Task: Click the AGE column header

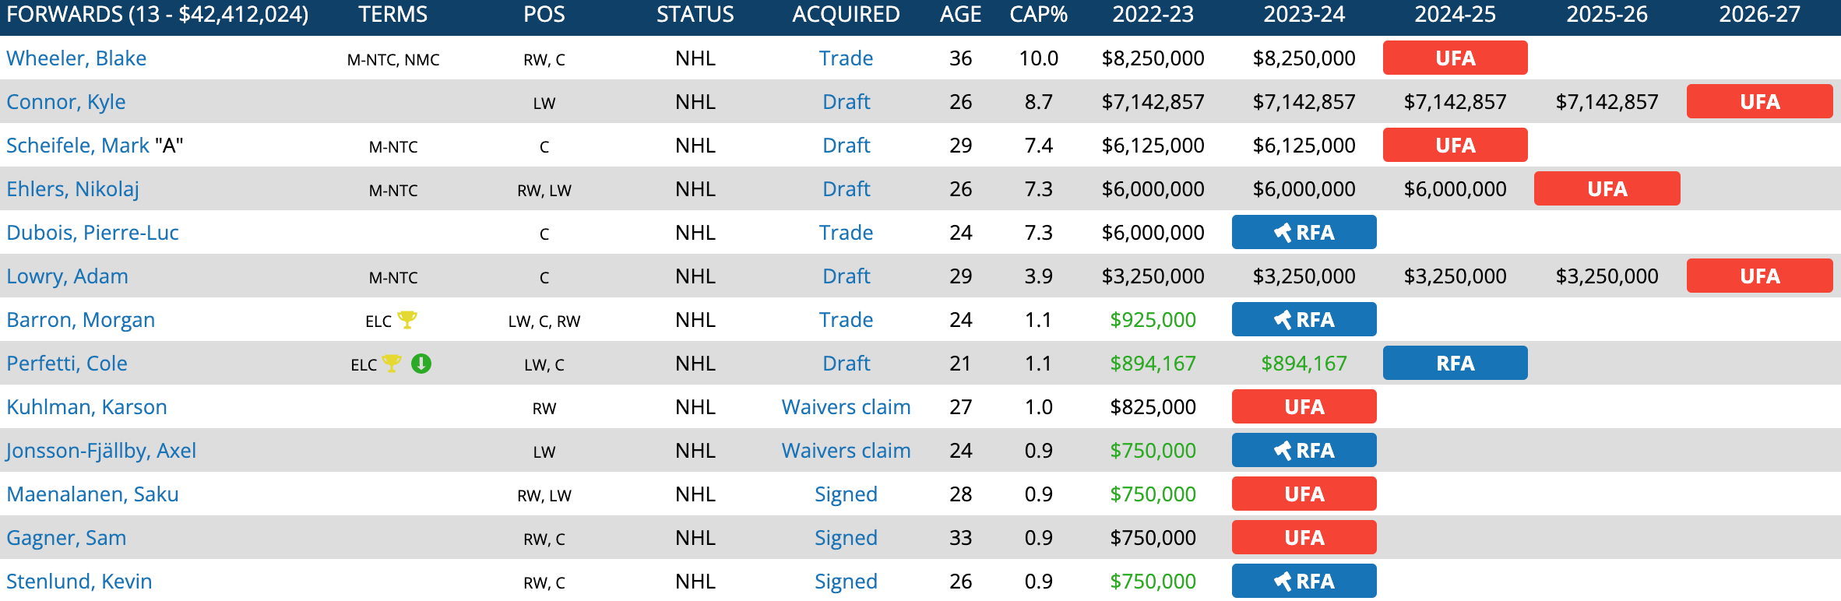Action: pyautogui.click(x=960, y=15)
